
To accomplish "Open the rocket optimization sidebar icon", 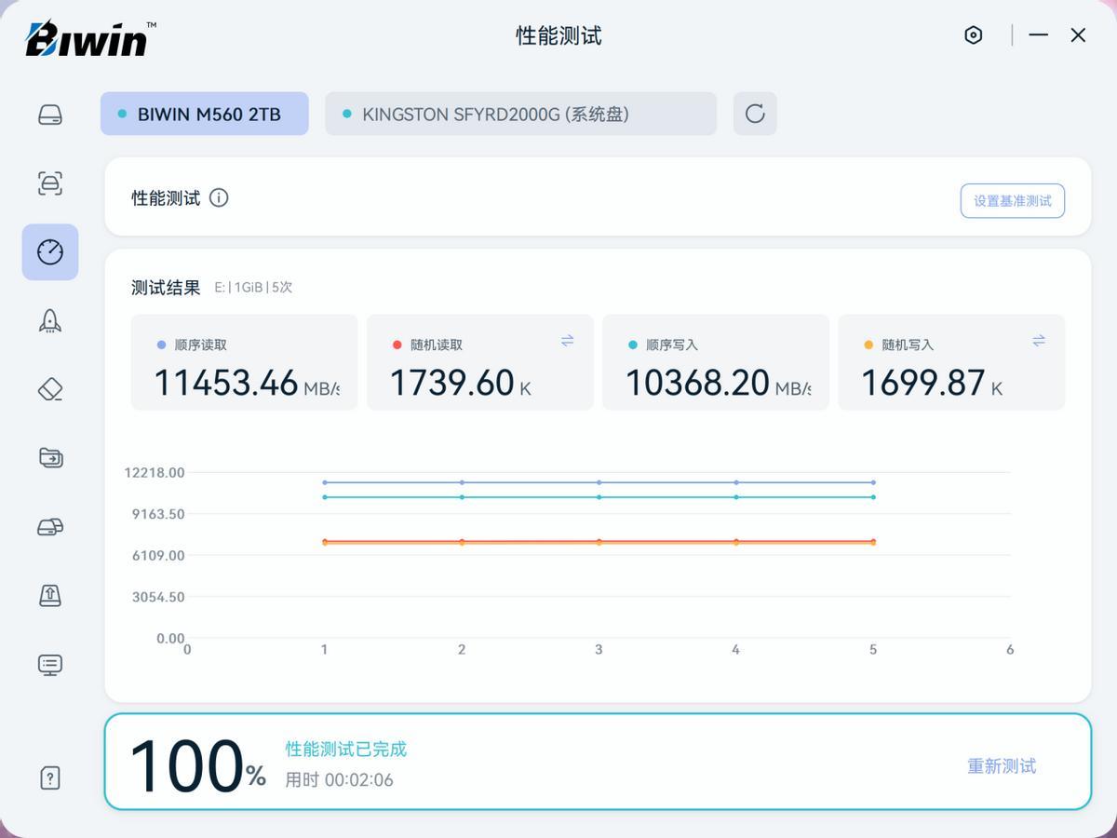I will point(50,320).
